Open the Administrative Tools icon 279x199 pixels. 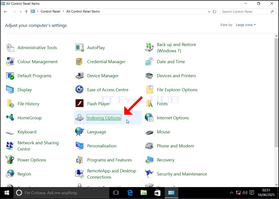[10, 48]
